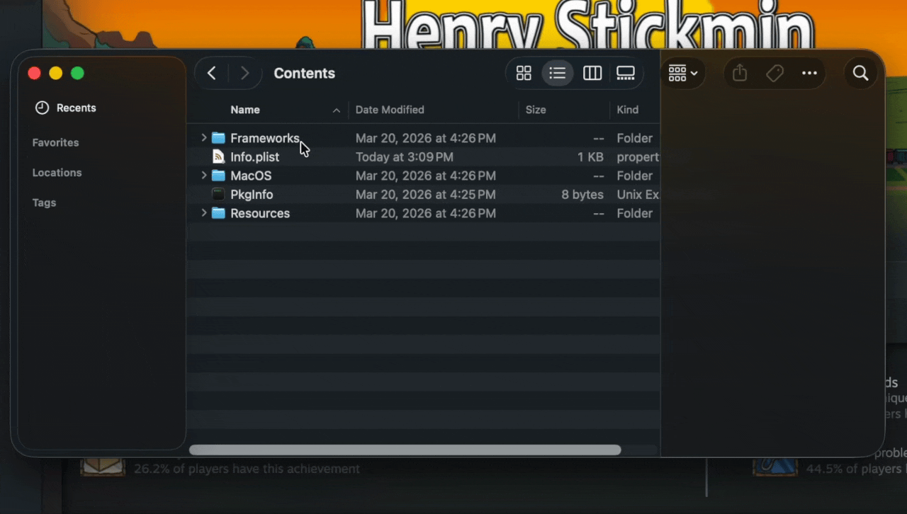Click the Name column header
Screen dimensions: 907x514
pos(245,110)
